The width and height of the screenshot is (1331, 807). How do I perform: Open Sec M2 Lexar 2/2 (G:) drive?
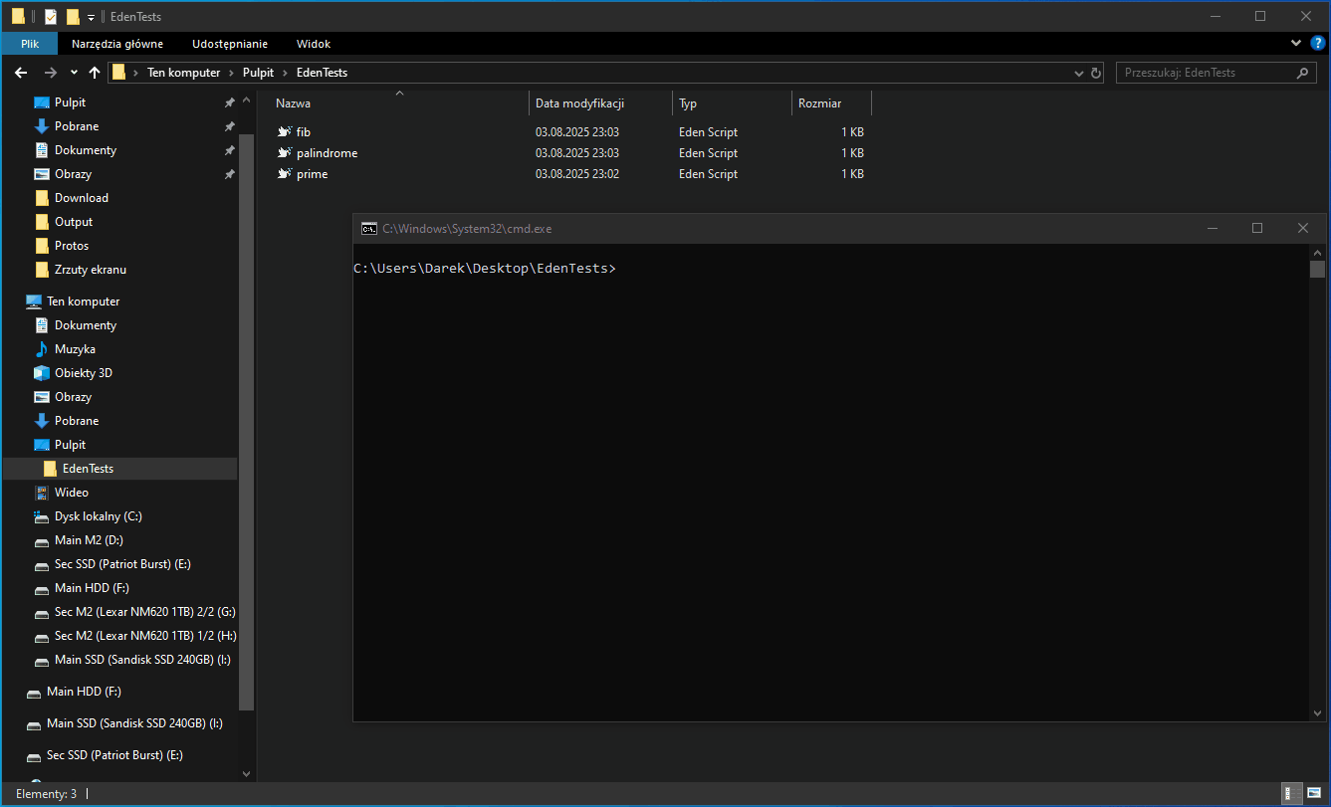145,612
